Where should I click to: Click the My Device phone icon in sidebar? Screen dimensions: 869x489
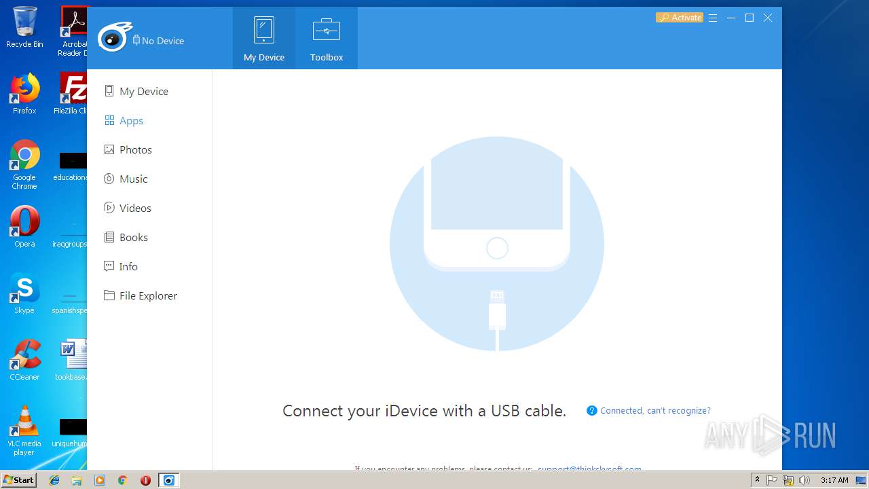coord(109,91)
